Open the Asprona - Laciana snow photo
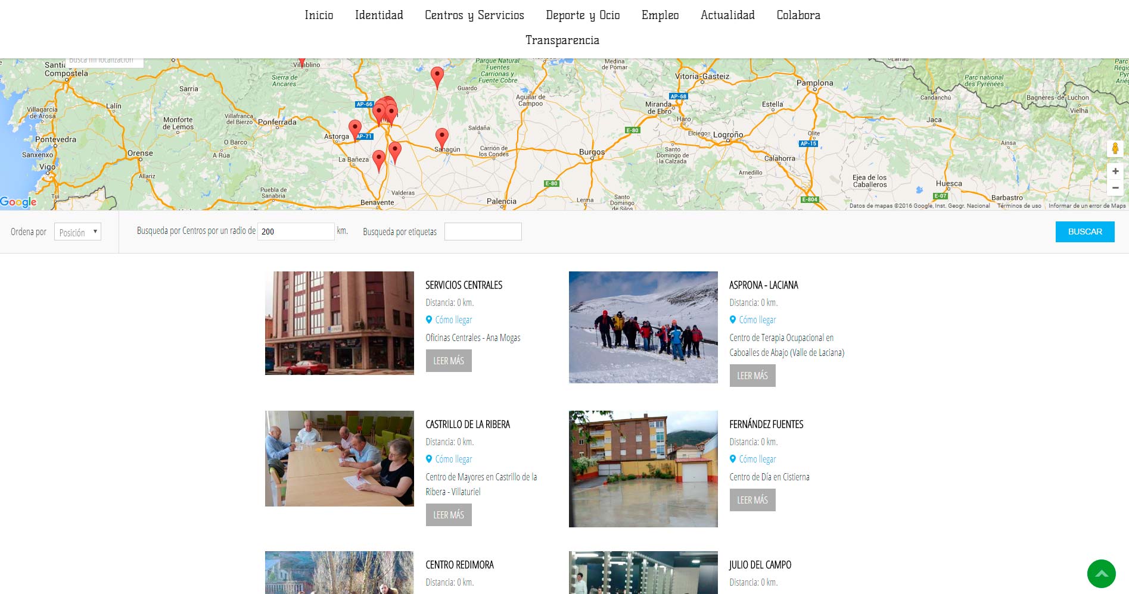This screenshot has height=594, width=1129. pos(643,327)
